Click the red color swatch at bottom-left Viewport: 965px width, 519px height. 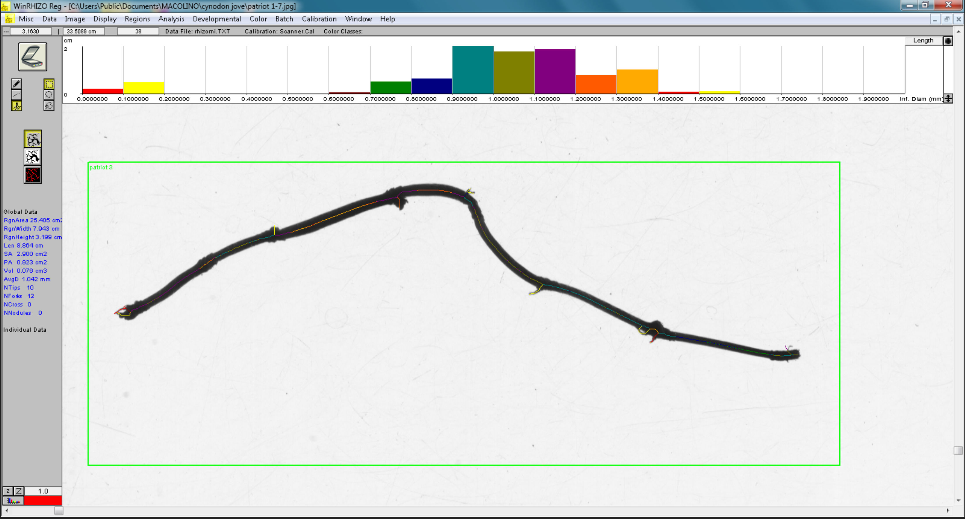pyautogui.click(x=43, y=501)
